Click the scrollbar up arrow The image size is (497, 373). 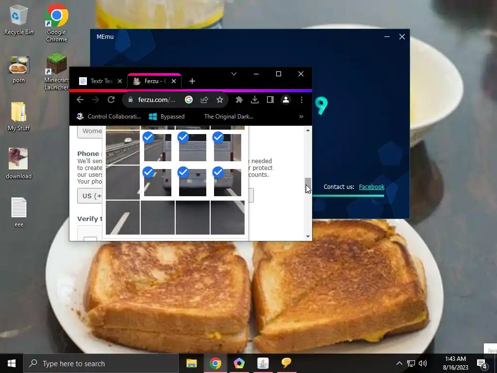point(308,130)
